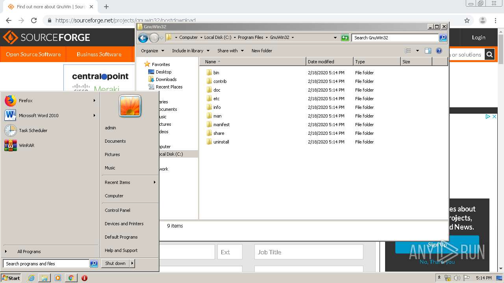Open Business Software tab on SourceForge
The width and height of the screenshot is (504, 283).
[x=99, y=54]
